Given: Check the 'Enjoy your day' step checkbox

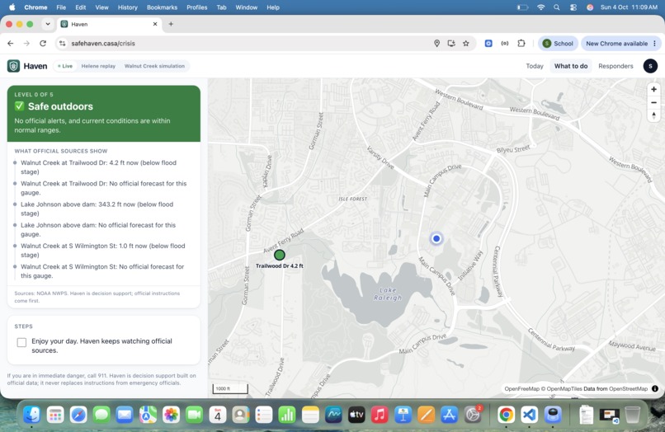Looking at the screenshot, I should 21,342.
